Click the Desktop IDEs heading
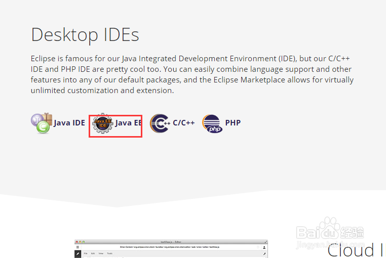This screenshot has height=258, width=386. 85,35
